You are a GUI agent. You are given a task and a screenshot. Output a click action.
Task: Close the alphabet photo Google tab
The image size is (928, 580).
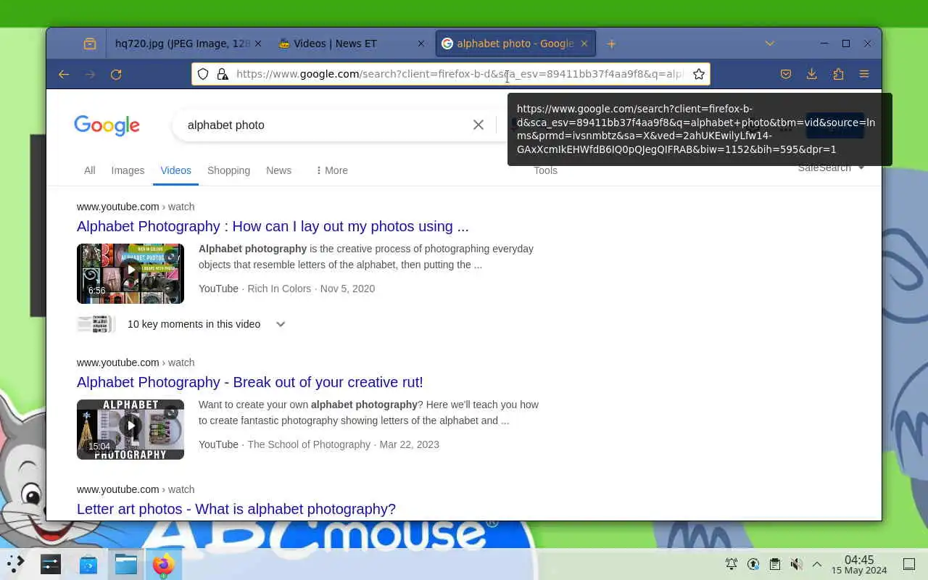click(584, 43)
